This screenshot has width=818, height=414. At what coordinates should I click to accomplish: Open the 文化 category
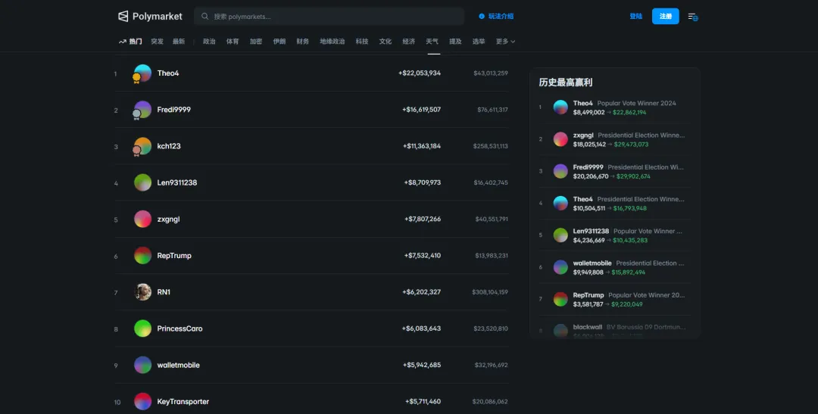click(386, 41)
